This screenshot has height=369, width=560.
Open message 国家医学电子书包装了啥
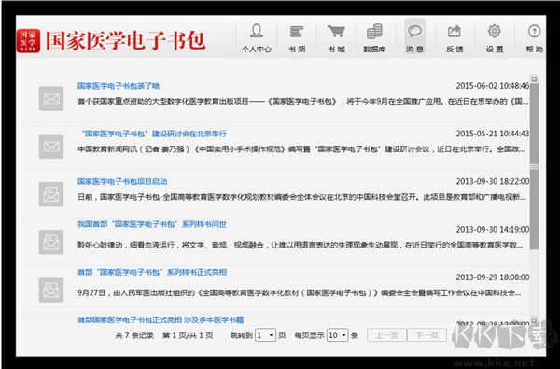[119, 86]
